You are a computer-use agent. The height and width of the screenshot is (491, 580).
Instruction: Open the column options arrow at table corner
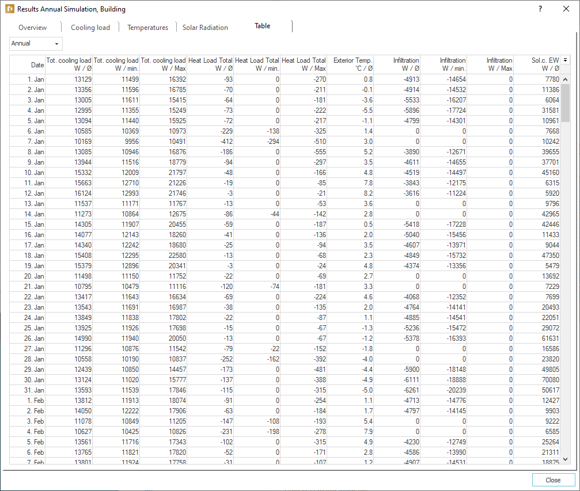click(565, 60)
